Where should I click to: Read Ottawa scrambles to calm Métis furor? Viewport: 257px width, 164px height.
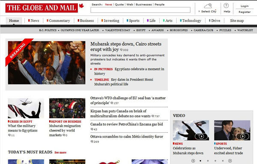127,137
